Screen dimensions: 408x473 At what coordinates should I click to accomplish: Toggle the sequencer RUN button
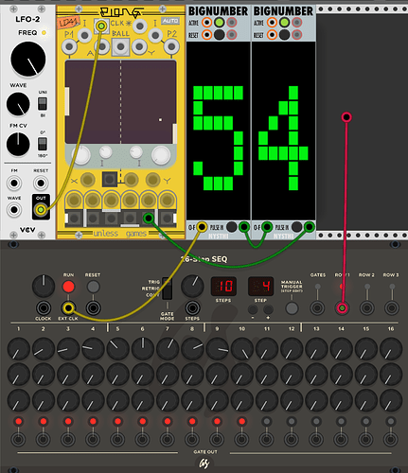coord(68,287)
